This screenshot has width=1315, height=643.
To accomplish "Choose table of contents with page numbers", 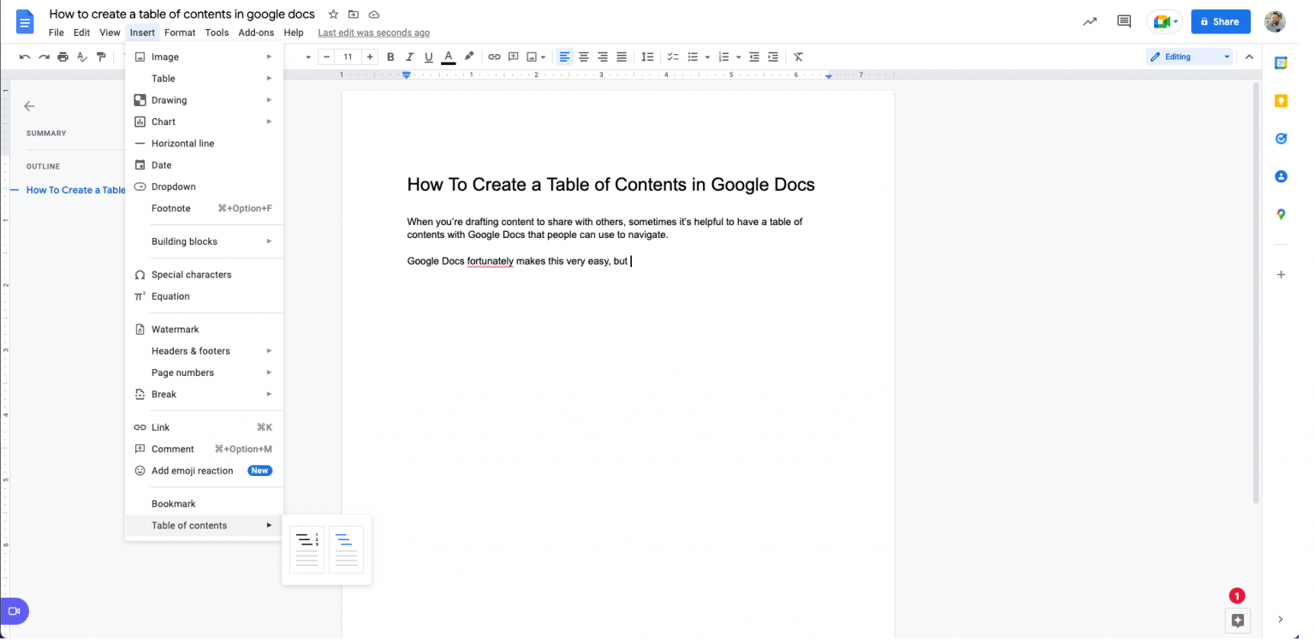I will pyautogui.click(x=307, y=550).
